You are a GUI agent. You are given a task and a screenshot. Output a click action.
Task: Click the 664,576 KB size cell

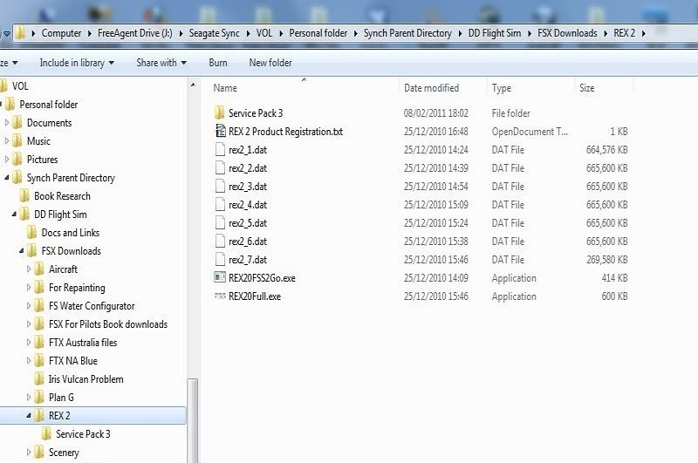606,149
